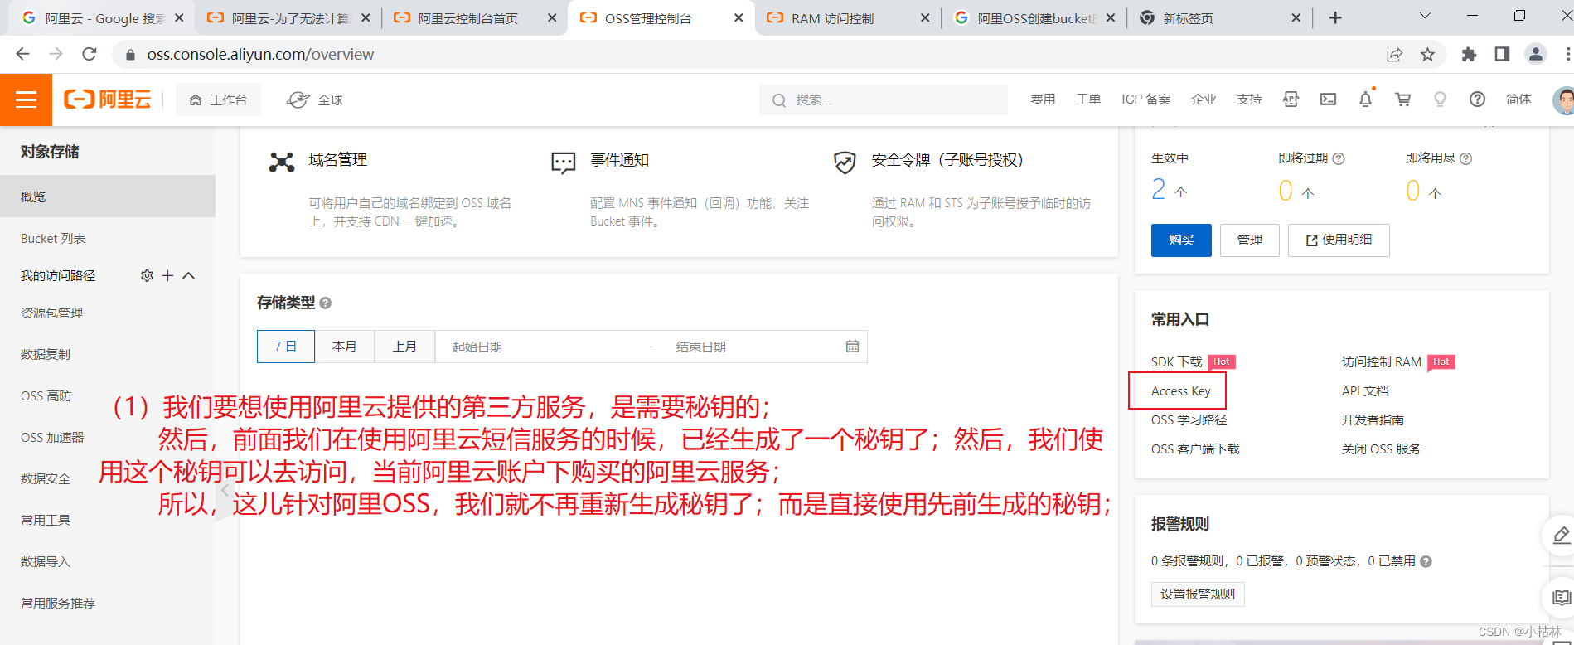Click the 购买 button
Image resolution: width=1574 pixels, height=645 pixels.
1181,240
